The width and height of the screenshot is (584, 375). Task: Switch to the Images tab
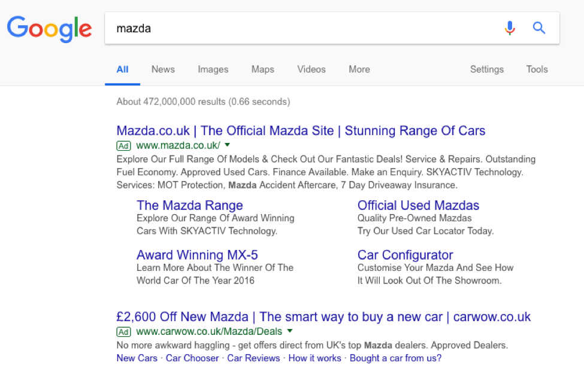(x=213, y=69)
